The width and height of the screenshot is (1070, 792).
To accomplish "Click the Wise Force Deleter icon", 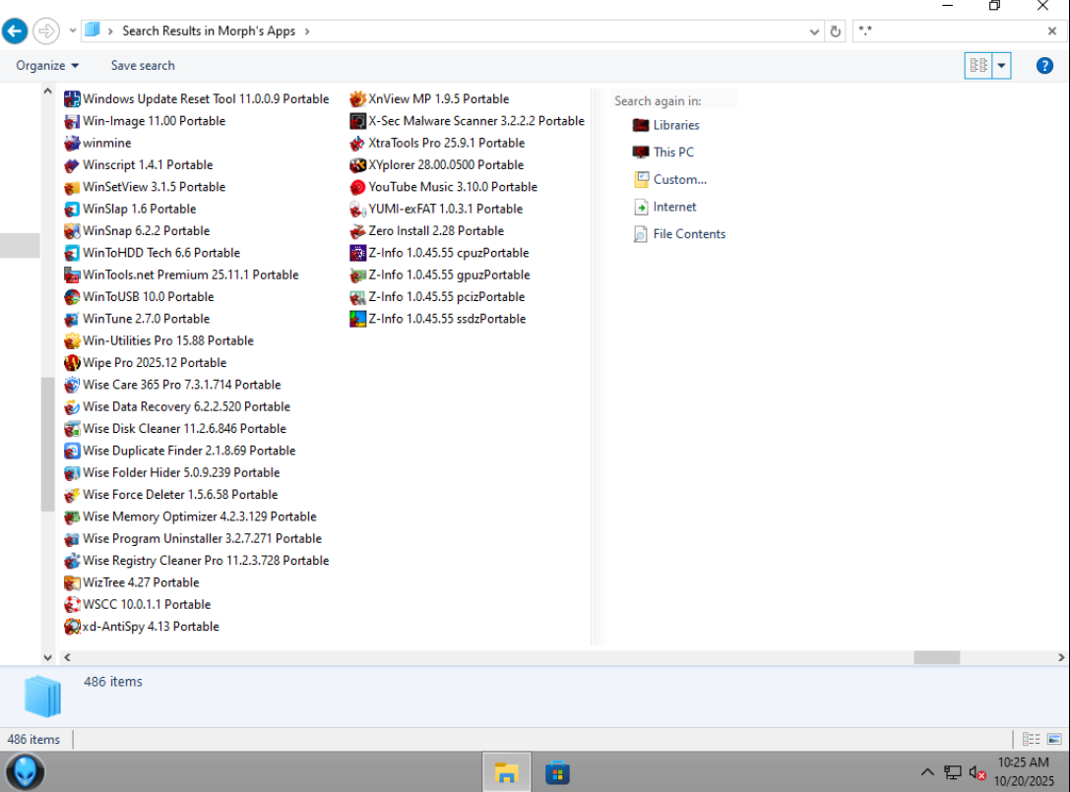I will click(72, 495).
